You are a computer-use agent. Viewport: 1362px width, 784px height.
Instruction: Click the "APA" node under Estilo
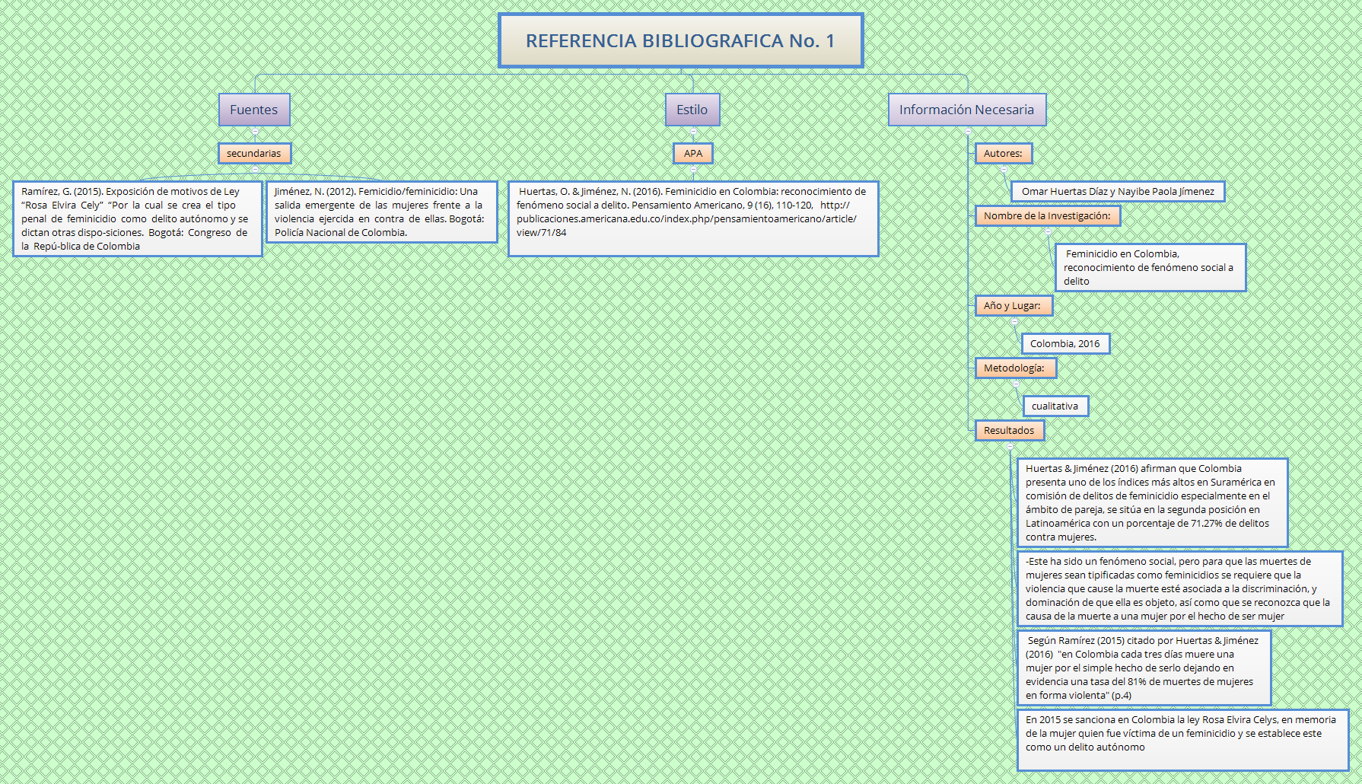692,153
